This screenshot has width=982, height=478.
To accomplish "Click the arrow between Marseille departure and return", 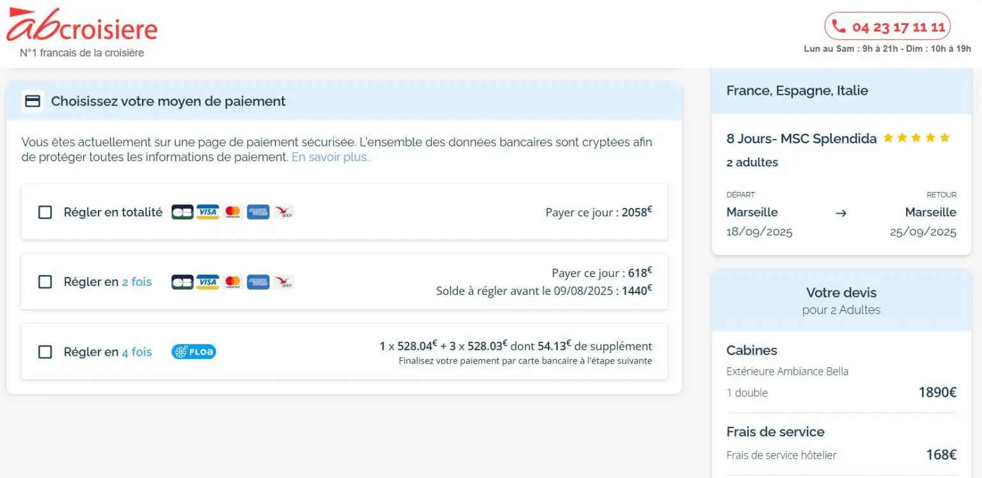I will [x=841, y=213].
